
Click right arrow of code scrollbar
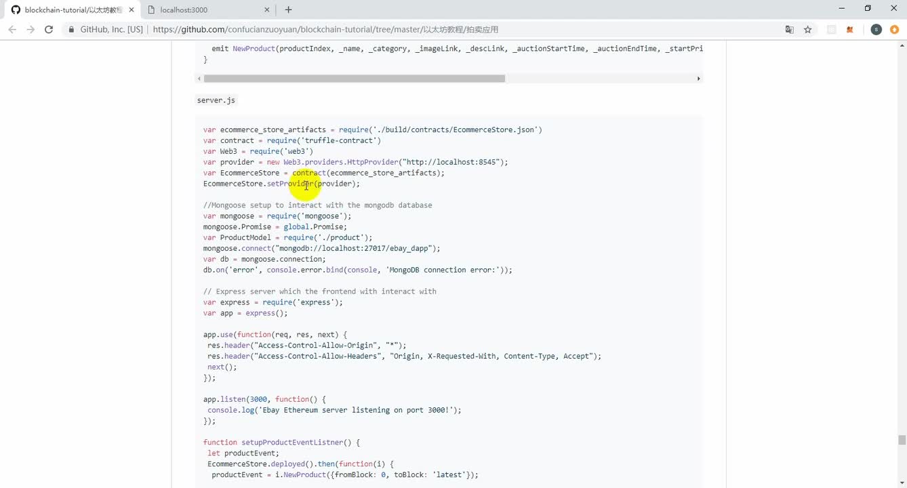point(698,79)
